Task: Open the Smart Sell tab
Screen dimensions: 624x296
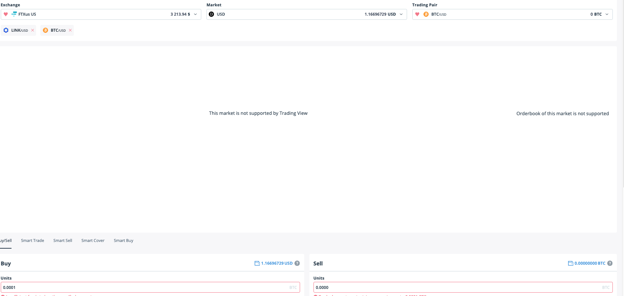Action: point(63,240)
